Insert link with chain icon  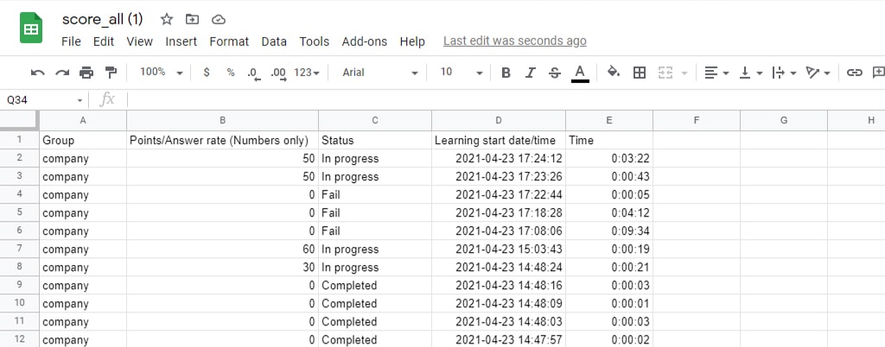pyautogui.click(x=854, y=73)
